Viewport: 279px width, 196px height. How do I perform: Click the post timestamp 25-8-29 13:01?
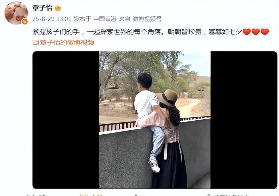click(52, 19)
